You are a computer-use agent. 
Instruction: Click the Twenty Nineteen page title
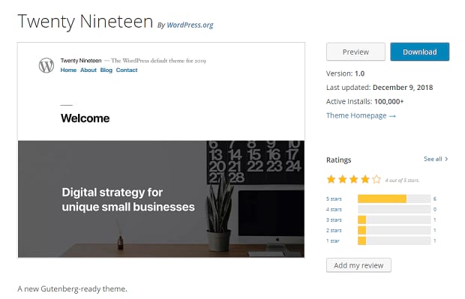(85, 22)
